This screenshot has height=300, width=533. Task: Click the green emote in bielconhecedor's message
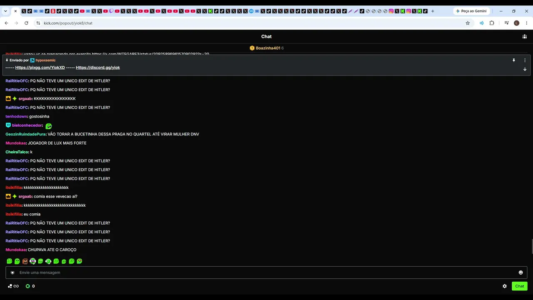49,126
